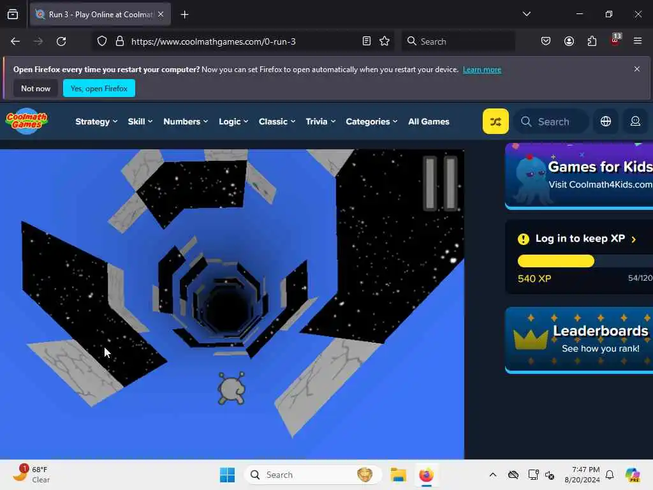The width and height of the screenshot is (653, 490).
Task: Expand the Logic menu
Action: coord(233,121)
